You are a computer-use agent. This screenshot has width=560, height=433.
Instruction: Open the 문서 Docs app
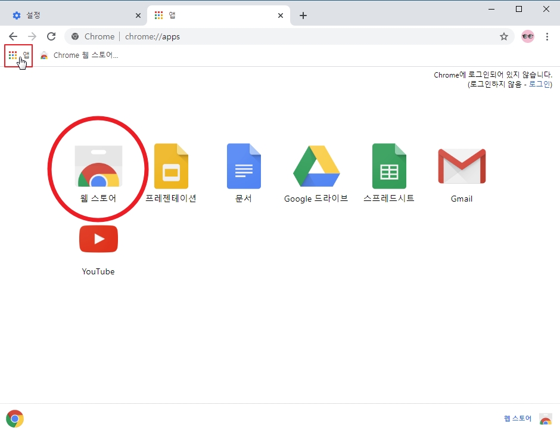[x=244, y=166]
